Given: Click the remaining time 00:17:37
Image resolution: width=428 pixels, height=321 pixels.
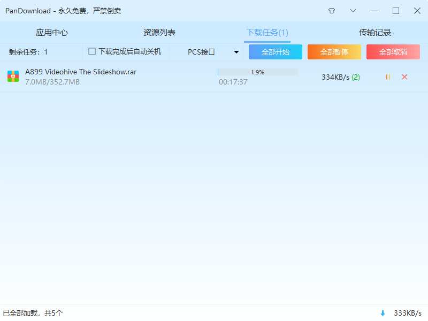Looking at the screenshot, I should point(233,82).
